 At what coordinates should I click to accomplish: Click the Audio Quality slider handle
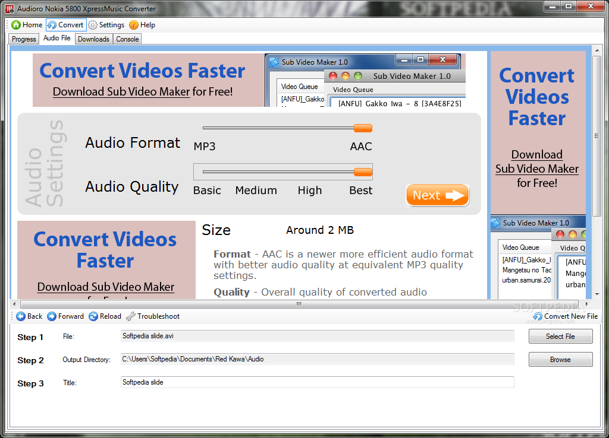pyautogui.click(x=363, y=172)
